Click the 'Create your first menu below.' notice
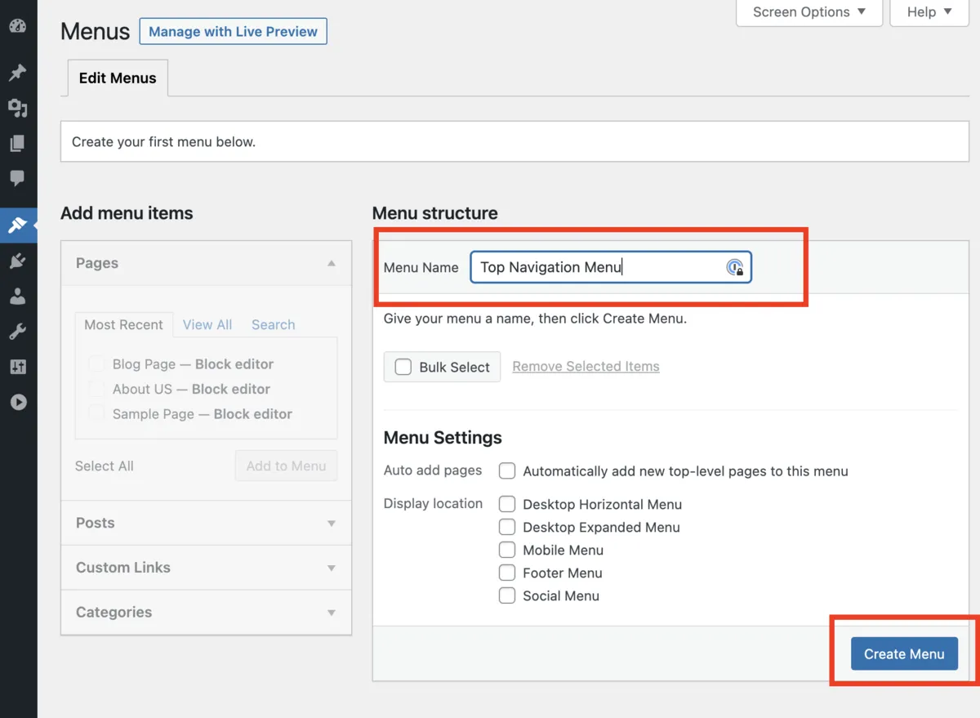The width and height of the screenshot is (980, 718). [x=514, y=141]
